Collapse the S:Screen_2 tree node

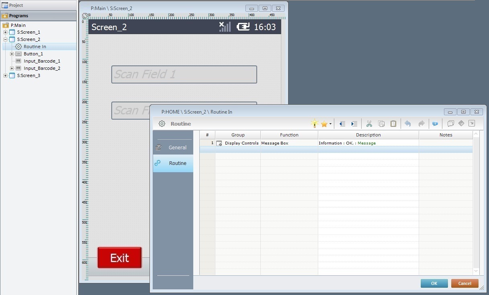tap(6, 39)
